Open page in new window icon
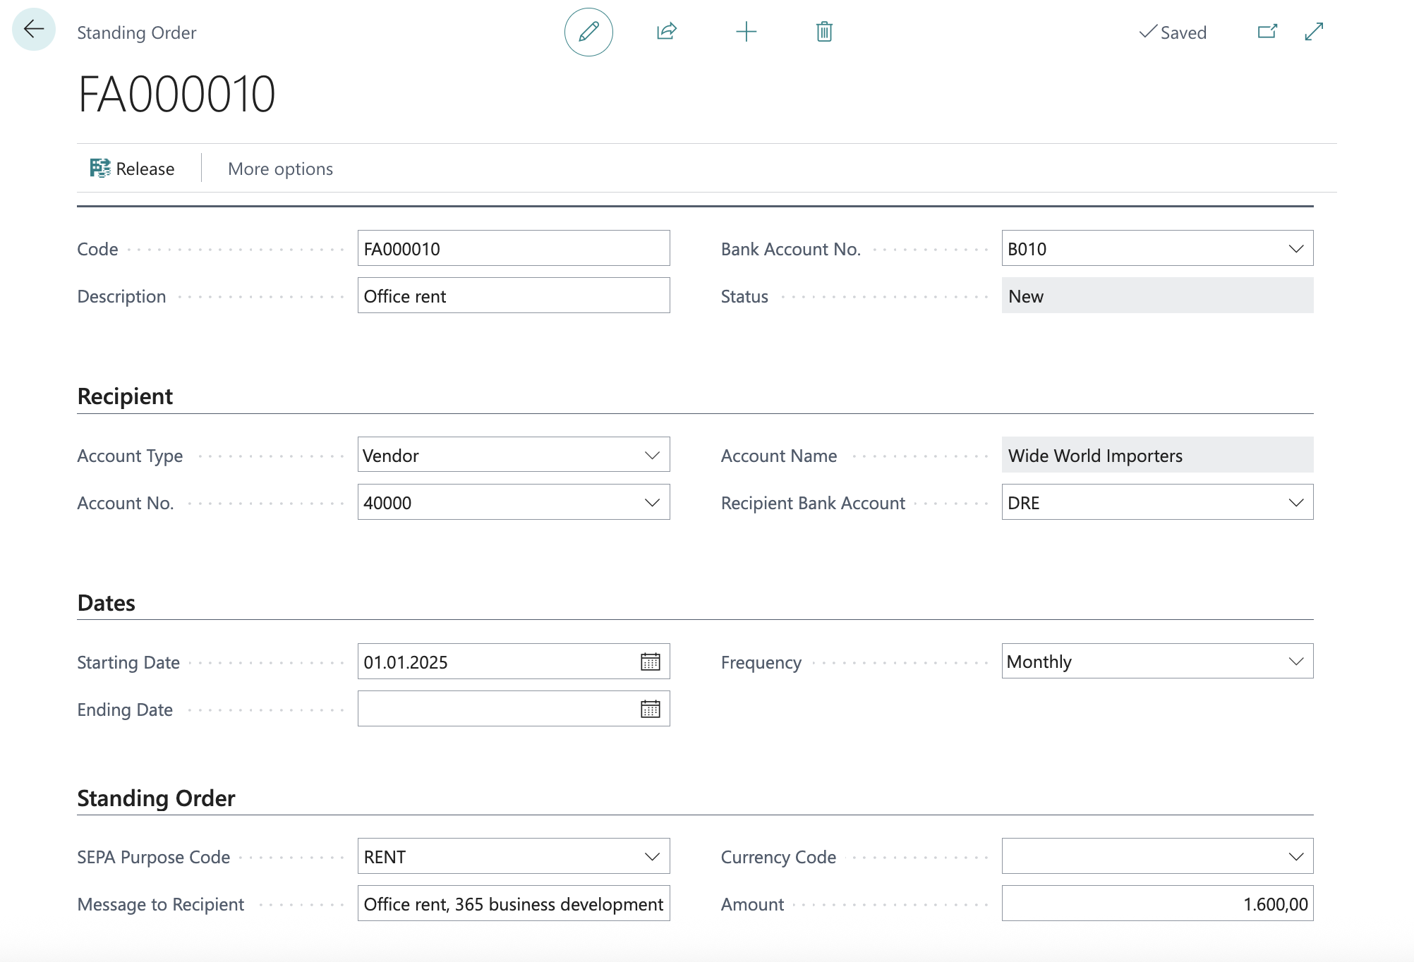This screenshot has height=962, width=1414. pos(1267,32)
